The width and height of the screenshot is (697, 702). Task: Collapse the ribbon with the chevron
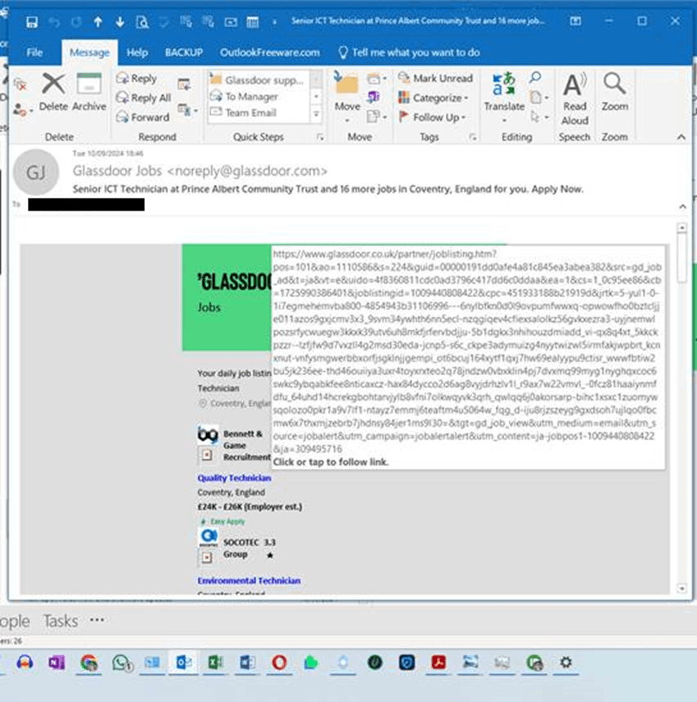coord(681,137)
